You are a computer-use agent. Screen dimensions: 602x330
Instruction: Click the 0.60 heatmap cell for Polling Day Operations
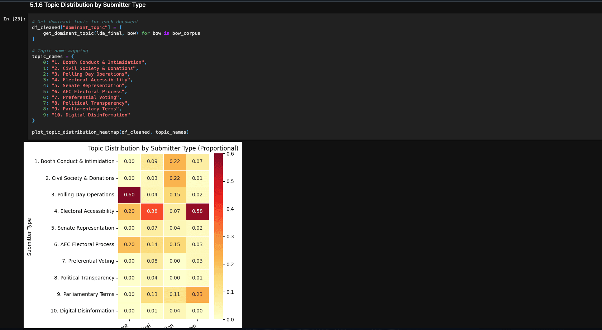click(x=129, y=195)
